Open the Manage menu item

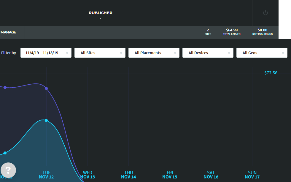coord(8,32)
